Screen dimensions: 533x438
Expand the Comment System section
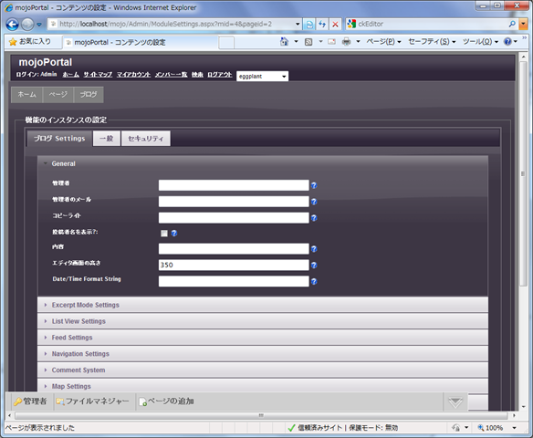pyautogui.click(x=263, y=370)
